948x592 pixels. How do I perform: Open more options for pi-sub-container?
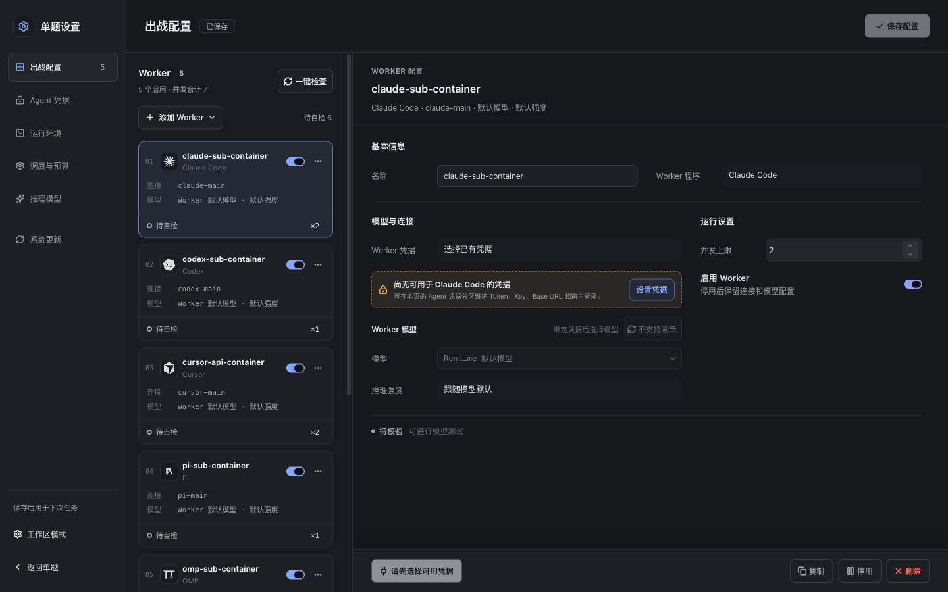point(318,472)
